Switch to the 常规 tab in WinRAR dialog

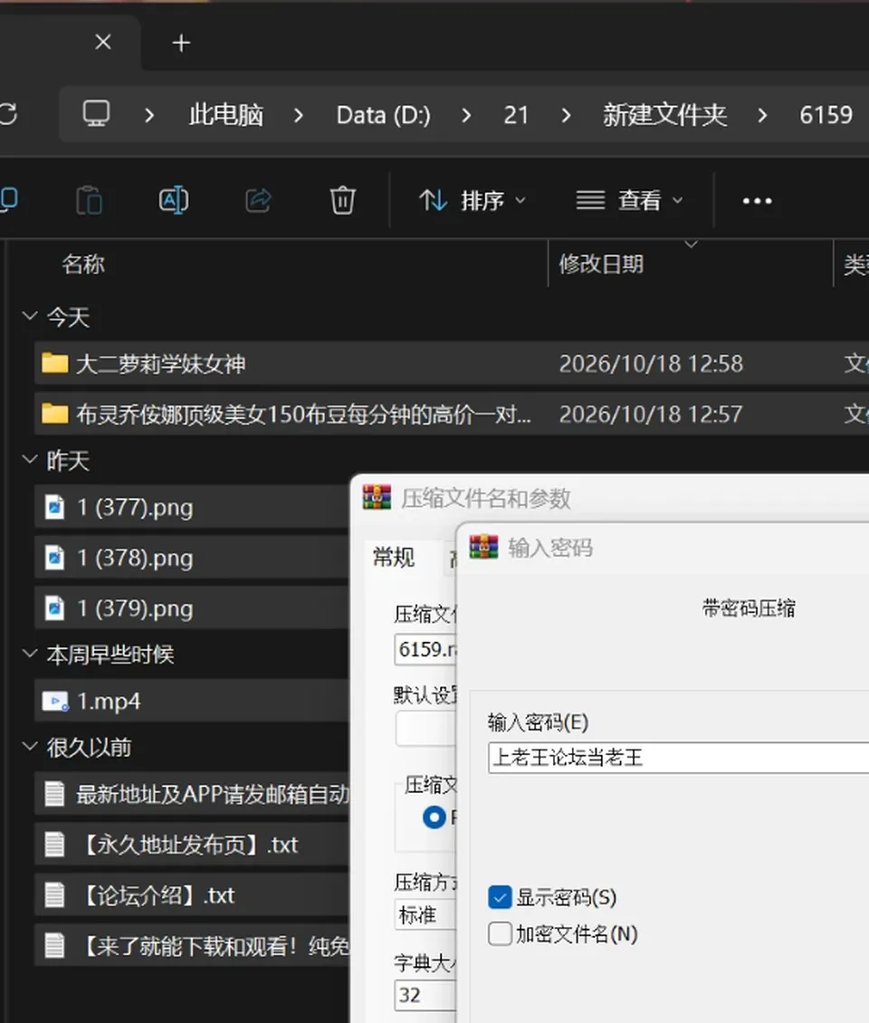pyautogui.click(x=394, y=557)
